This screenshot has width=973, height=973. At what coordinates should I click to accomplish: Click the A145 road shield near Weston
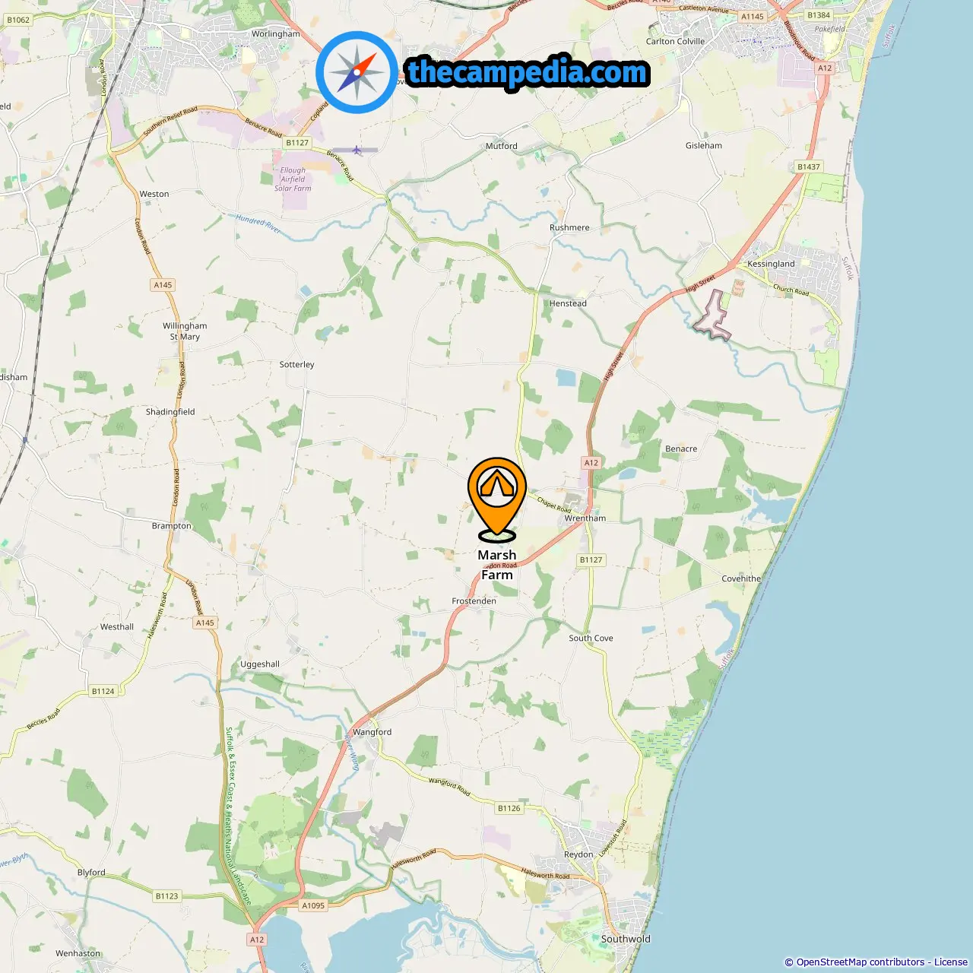point(163,285)
